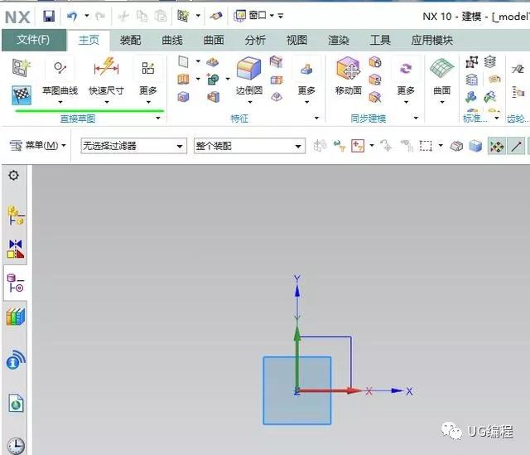This screenshot has height=455, width=530.
Task: Select the 边倒圆 edge blend tool
Action: (x=249, y=80)
